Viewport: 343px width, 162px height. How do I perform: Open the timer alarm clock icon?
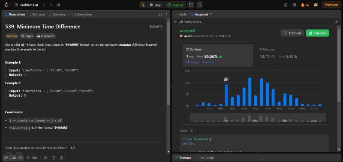click(x=191, y=5)
